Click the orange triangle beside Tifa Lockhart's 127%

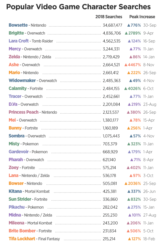(x=129, y=239)
